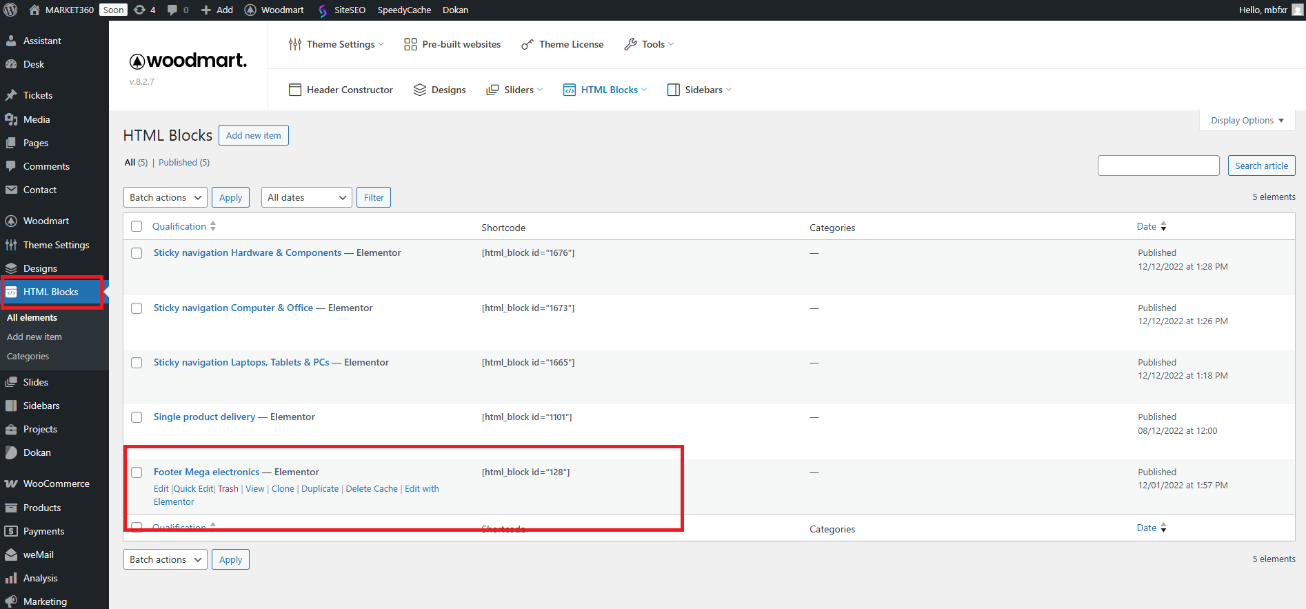Click the Analysis bar chart icon
The height and width of the screenshot is (609, 1306).
11,578
